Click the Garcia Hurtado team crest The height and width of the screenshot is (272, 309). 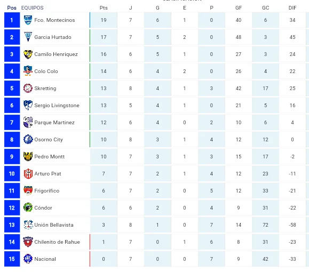(28, 37)
